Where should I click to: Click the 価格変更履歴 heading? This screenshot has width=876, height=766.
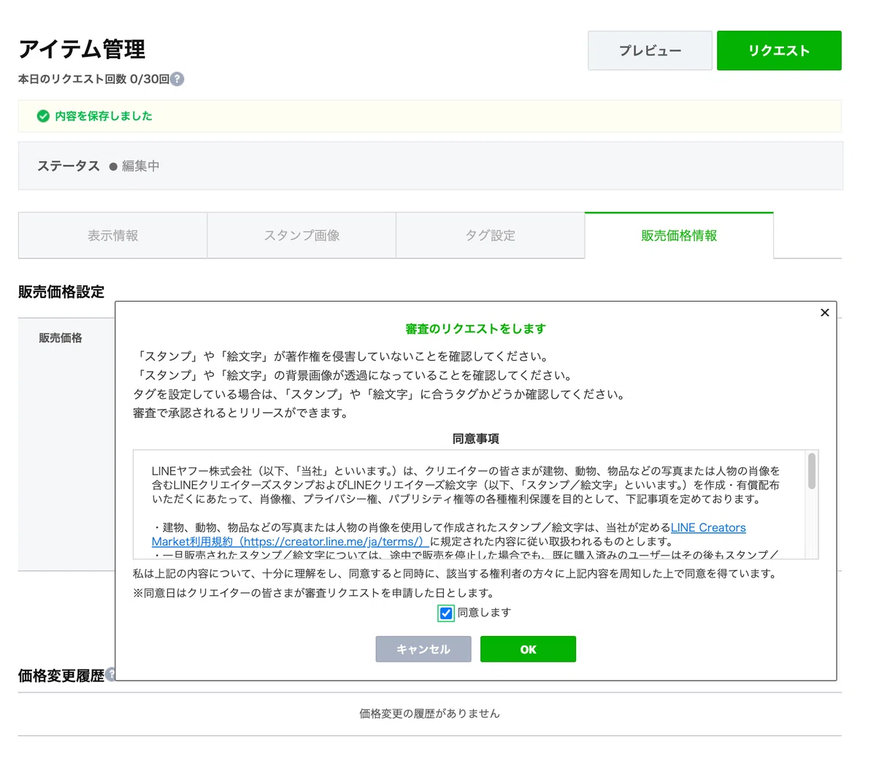61,675
